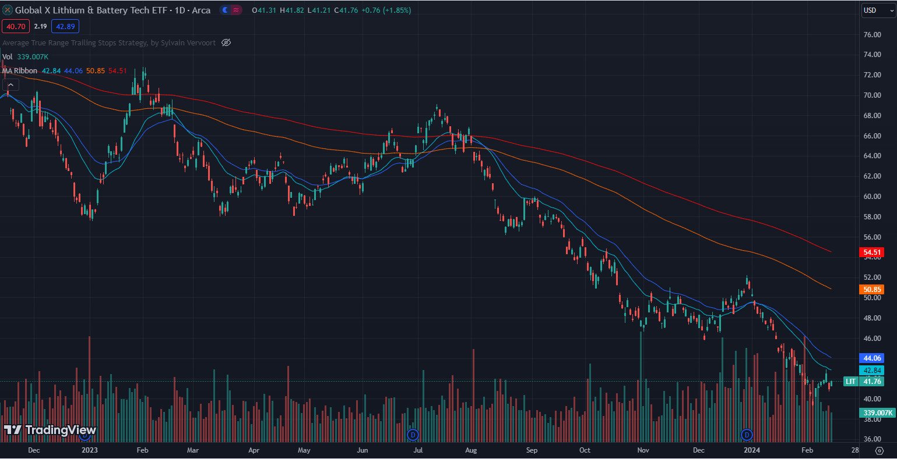Click the +0.76 (+1.85%) change value
897x459 pixels.
[388, 10]
